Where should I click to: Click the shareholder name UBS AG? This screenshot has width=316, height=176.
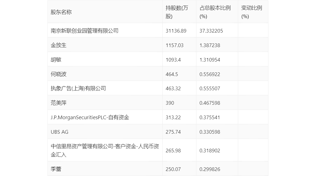(59, 132)
